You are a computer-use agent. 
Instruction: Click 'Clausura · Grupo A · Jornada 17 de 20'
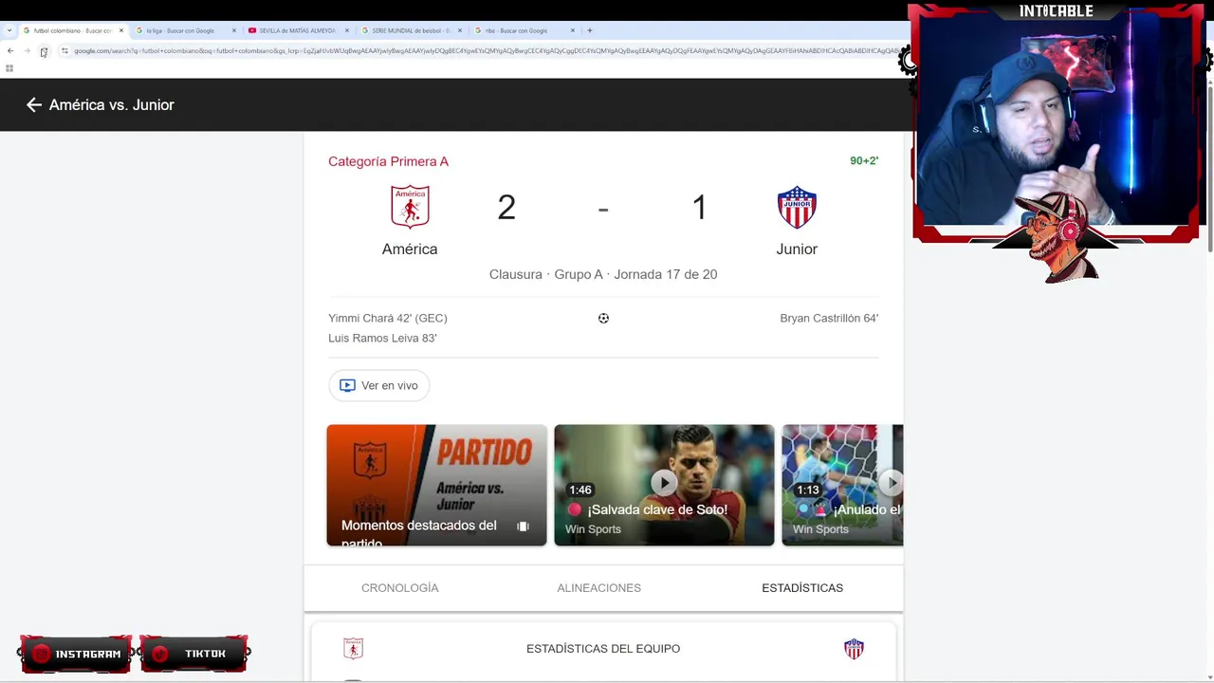603,275
